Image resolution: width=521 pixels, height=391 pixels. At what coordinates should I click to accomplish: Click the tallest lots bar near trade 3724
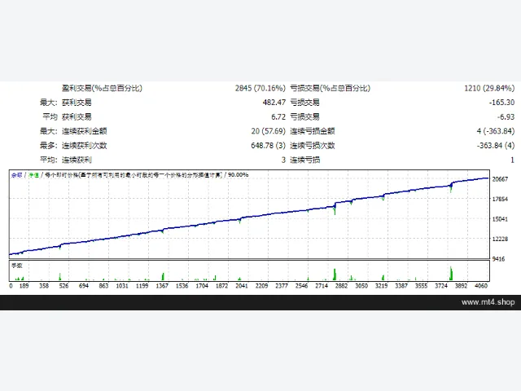[451, 274]
